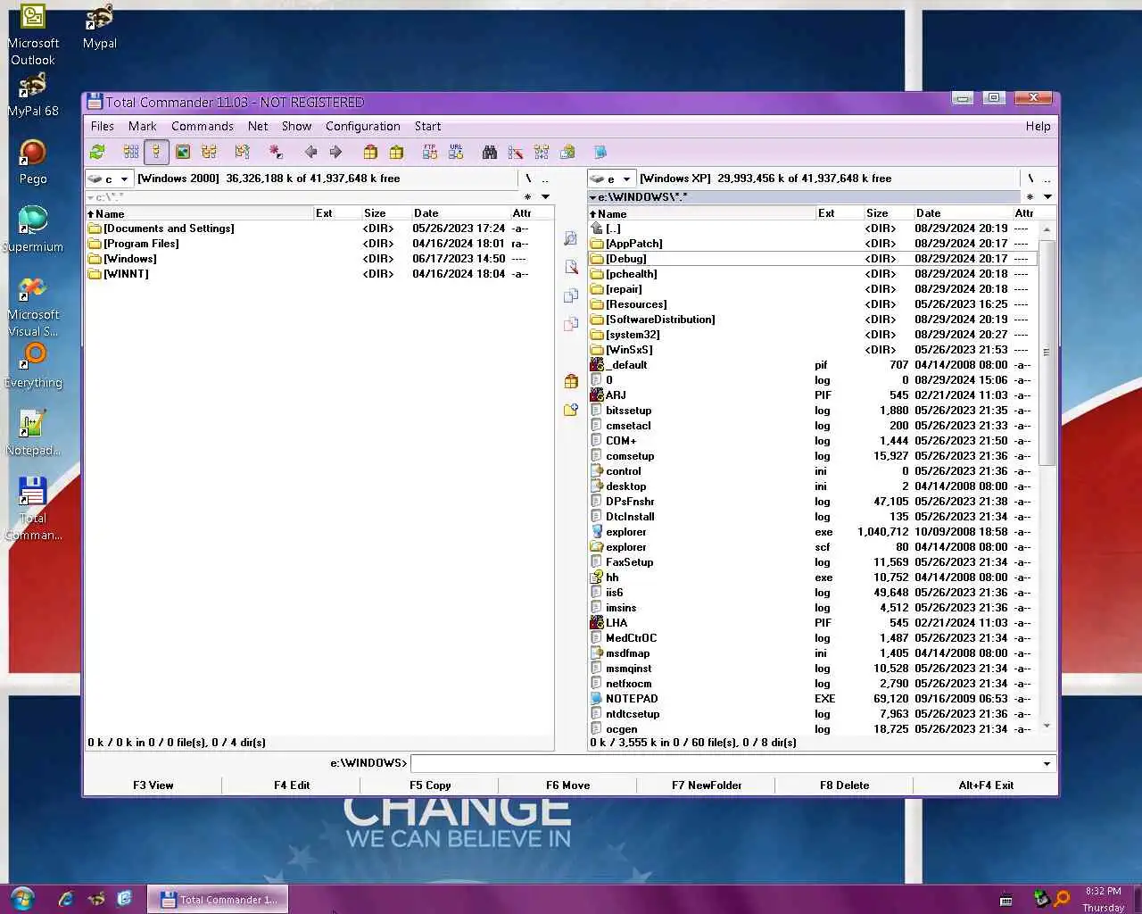Expand the command line history dropdown
The height and width of the screenshot is (914, 1142).
point(1047,763)
